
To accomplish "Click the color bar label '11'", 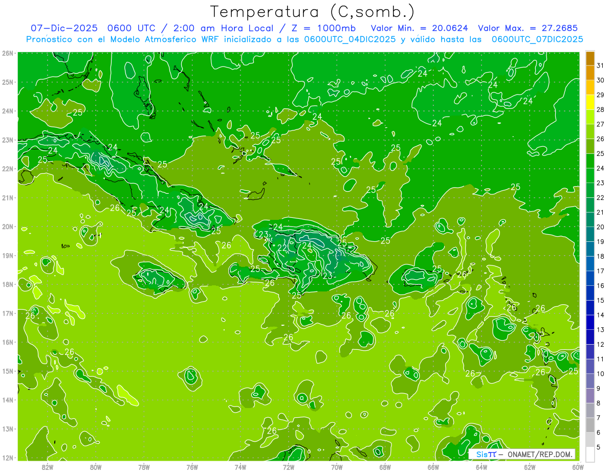I will tap(600, 359).
